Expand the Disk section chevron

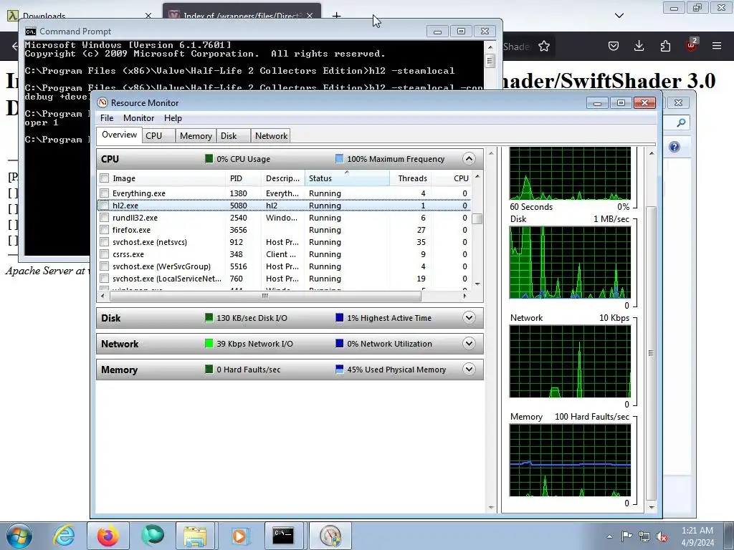click(469, 317)
